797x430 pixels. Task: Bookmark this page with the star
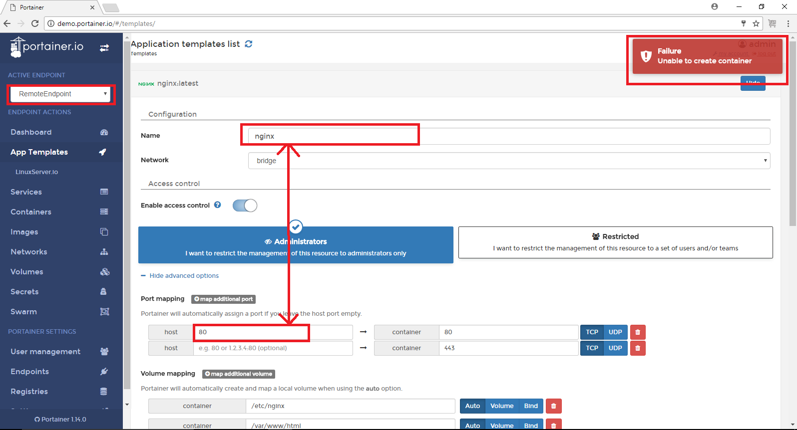[x=756, y=23]
